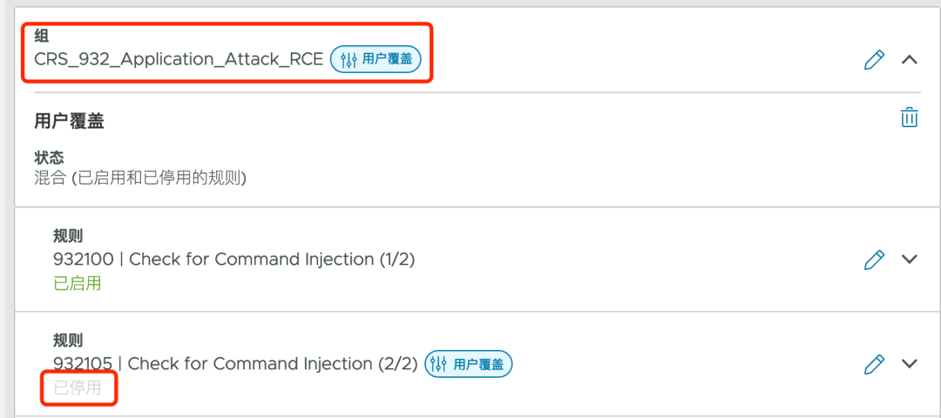The image size is (941, 418).
Task: Select the group name CRS_932_Application_Attack_RCE
Action: coord(179,59)
